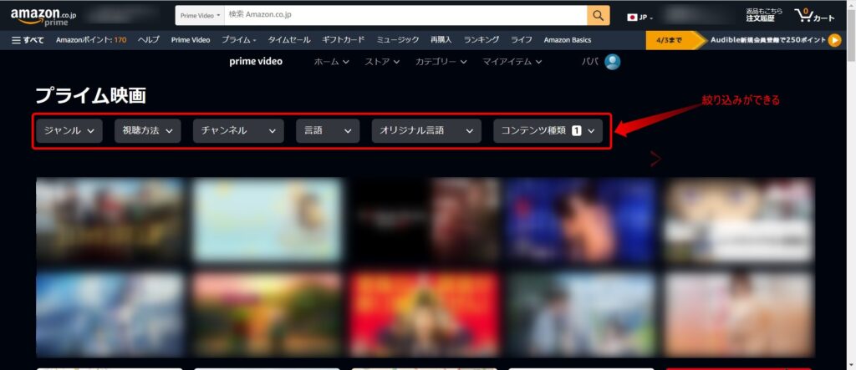856x370 pixels.
Task: Open the すべて hamburger menu
Action: click(28, 40)
